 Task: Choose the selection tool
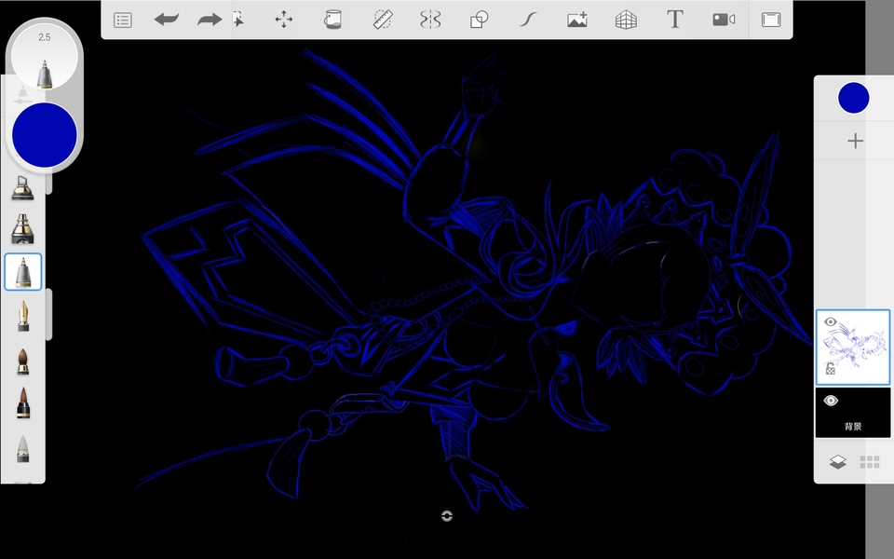pos(239,20)
